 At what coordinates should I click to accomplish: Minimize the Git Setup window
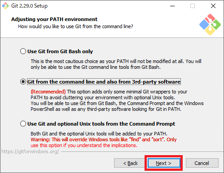point(172,6)
